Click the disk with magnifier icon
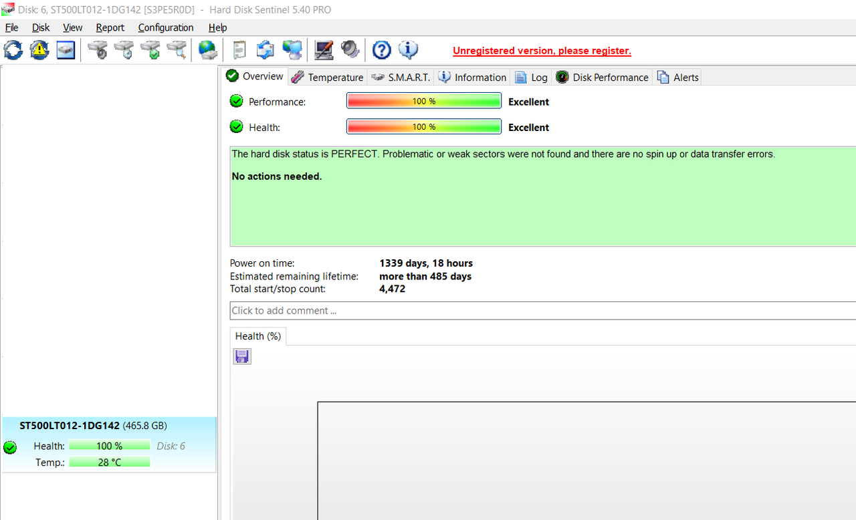The height and width of the screenshot is (520, 856). pyautogui.click(x=177, y=49)
